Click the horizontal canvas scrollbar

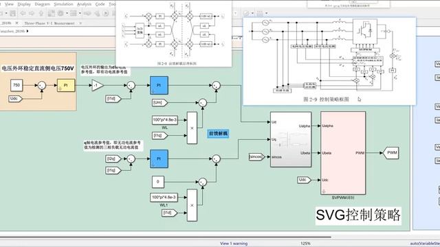pos(166,237)
